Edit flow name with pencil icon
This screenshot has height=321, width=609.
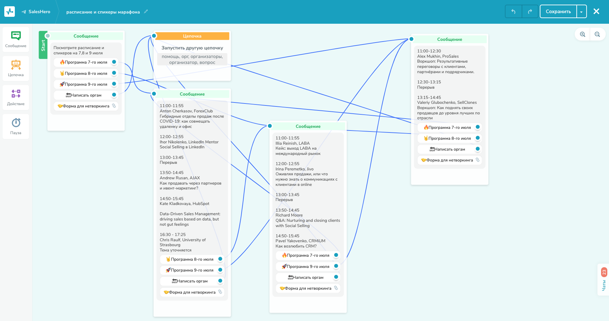point(146,12)
